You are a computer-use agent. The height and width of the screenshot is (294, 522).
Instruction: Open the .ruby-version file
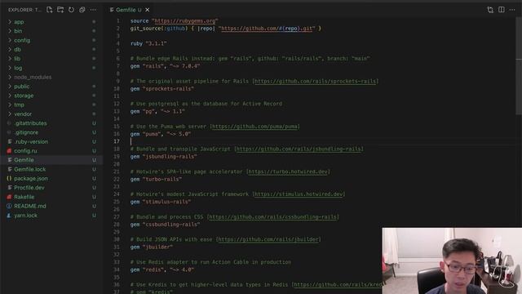(31, 141)
